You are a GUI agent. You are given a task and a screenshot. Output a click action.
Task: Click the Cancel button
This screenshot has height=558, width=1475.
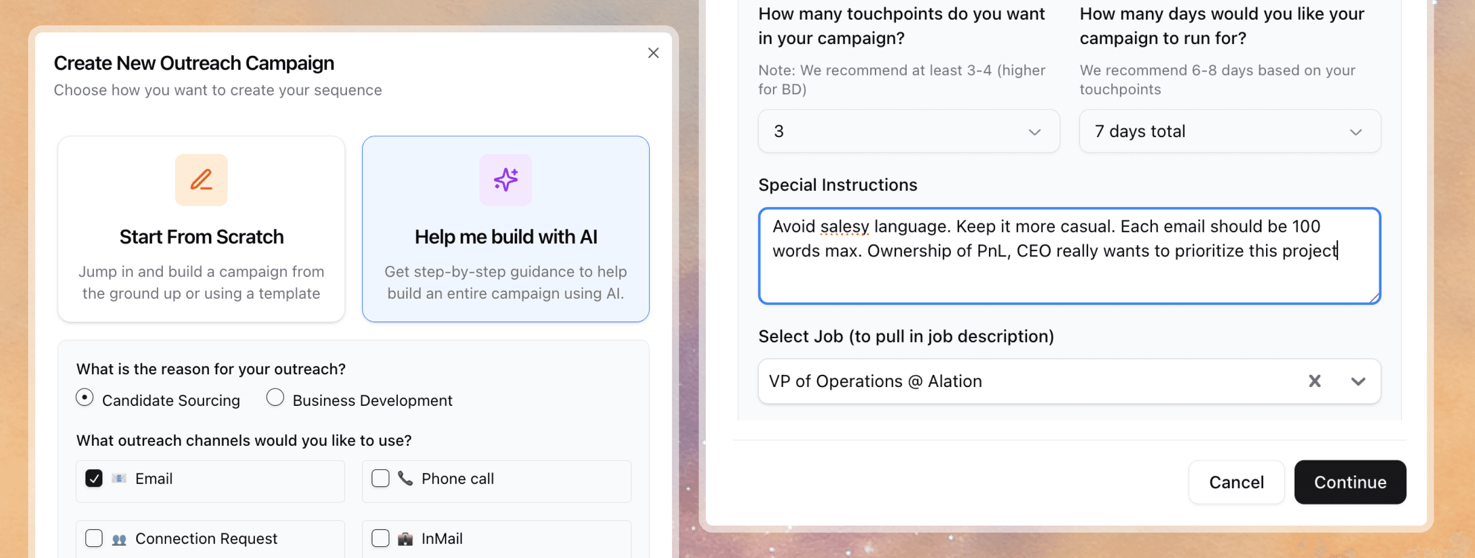tap(1236, 482)
